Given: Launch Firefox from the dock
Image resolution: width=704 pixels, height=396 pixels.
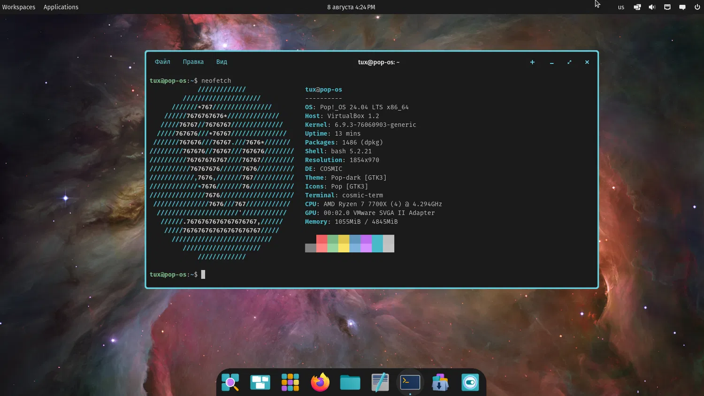Looking at the screenshot, I should pos(320,382).
